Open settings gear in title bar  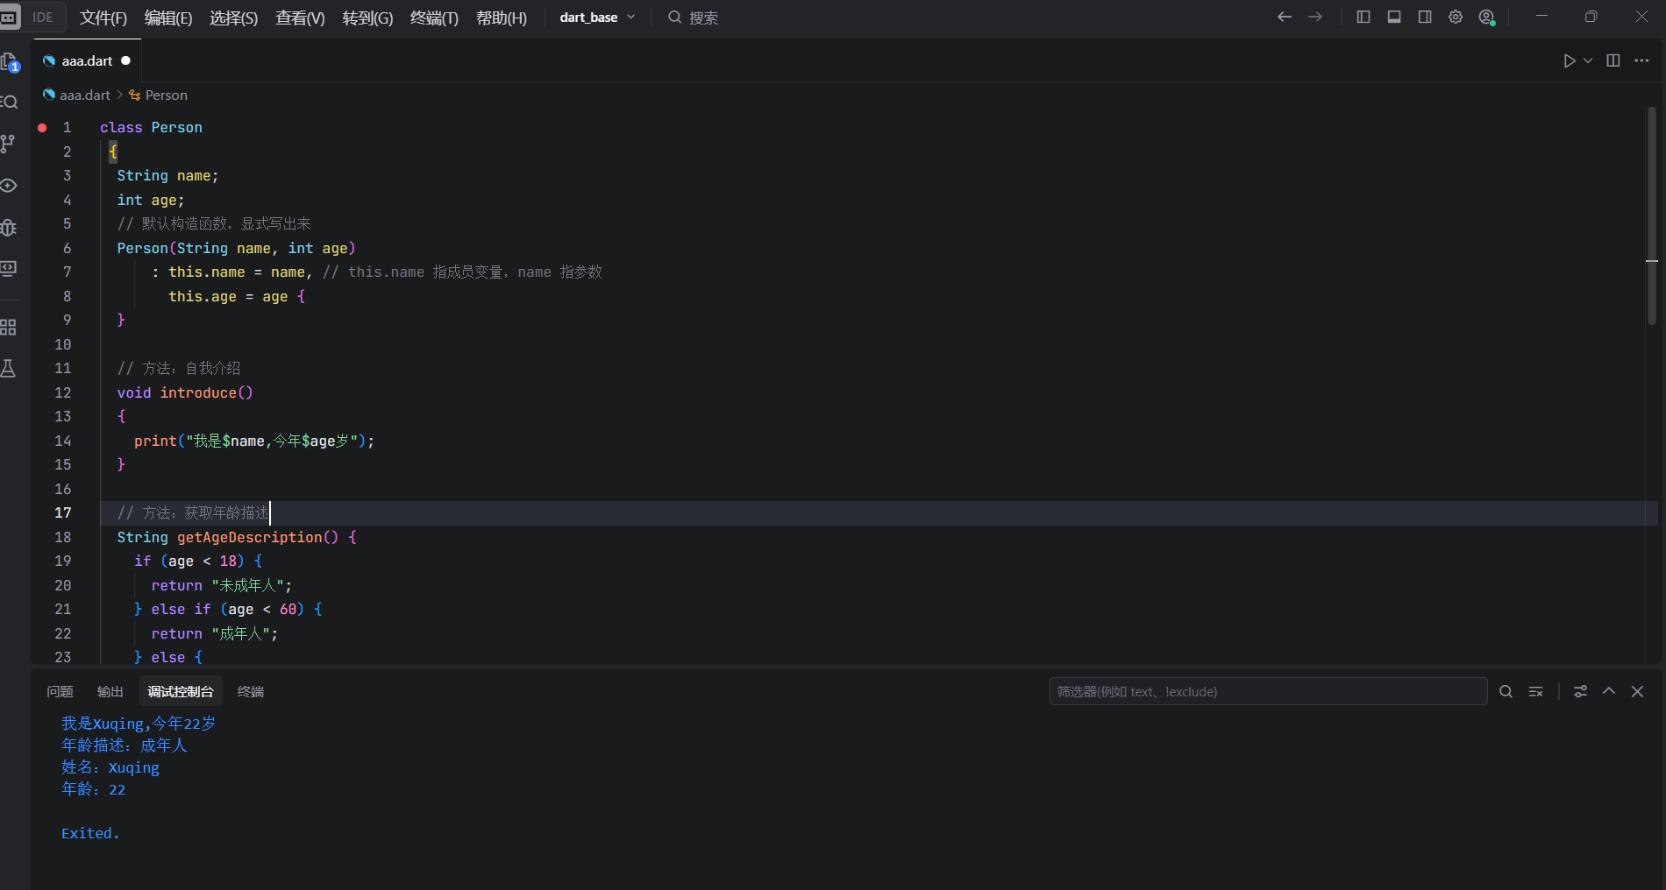click(1456, 17)
